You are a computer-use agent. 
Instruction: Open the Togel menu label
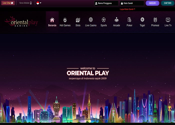coord(142,25)
